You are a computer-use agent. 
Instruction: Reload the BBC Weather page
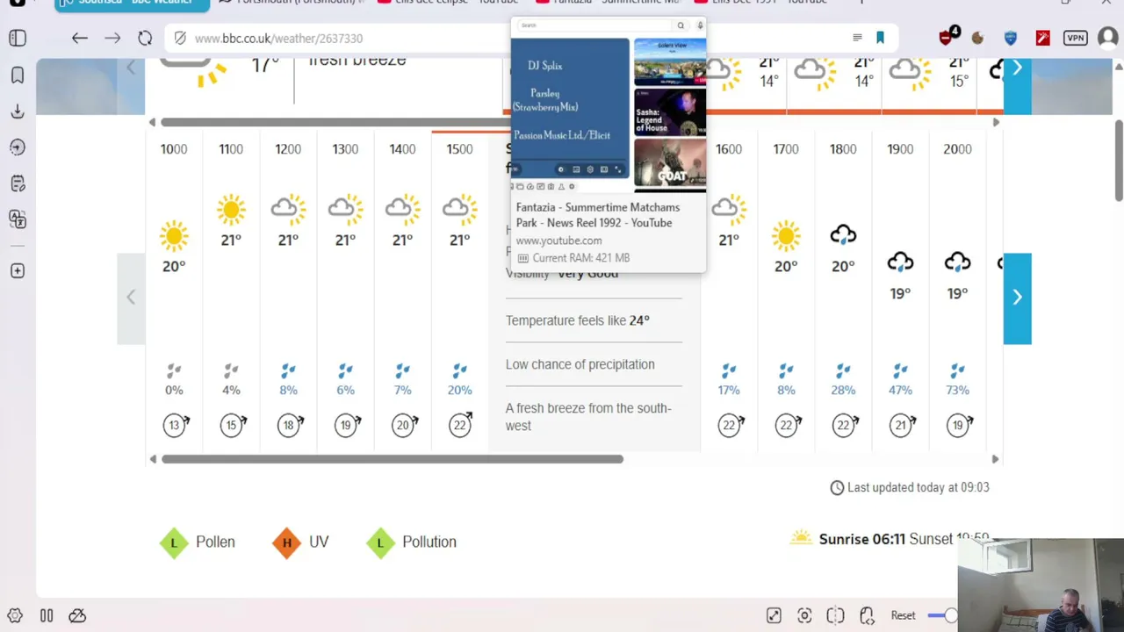pos(145,38)
